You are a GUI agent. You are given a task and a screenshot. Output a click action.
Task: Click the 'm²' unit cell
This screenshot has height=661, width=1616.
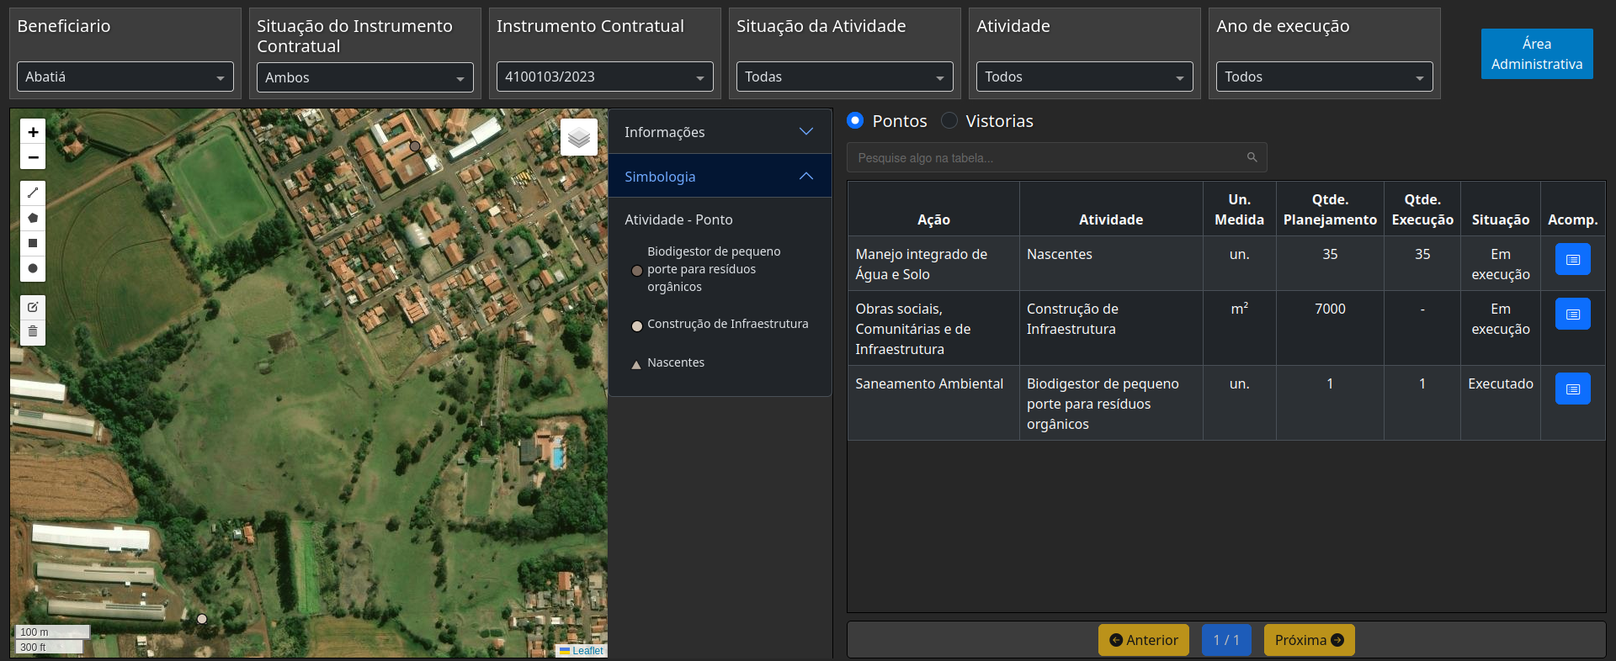click(1239, 329)
